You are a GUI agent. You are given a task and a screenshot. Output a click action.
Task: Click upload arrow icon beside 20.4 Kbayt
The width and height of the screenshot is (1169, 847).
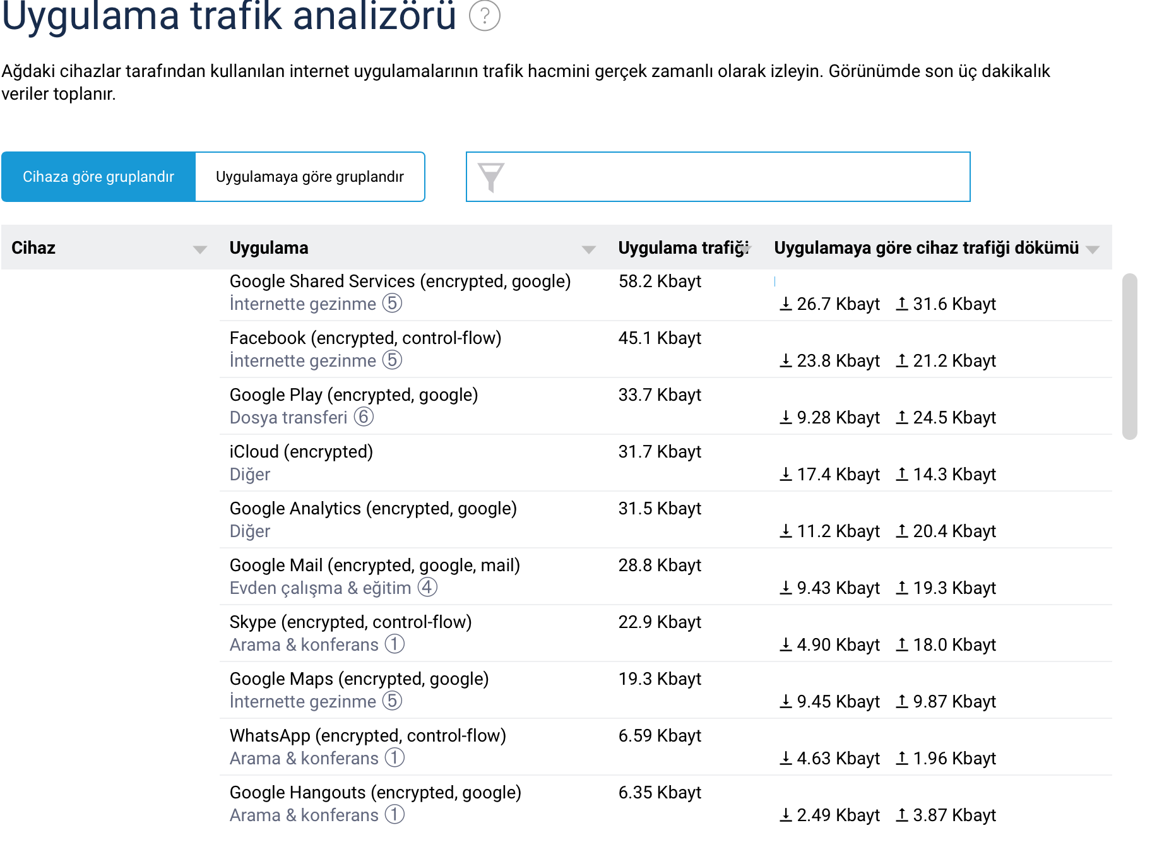pyautogui.click(x=902, y=531)
